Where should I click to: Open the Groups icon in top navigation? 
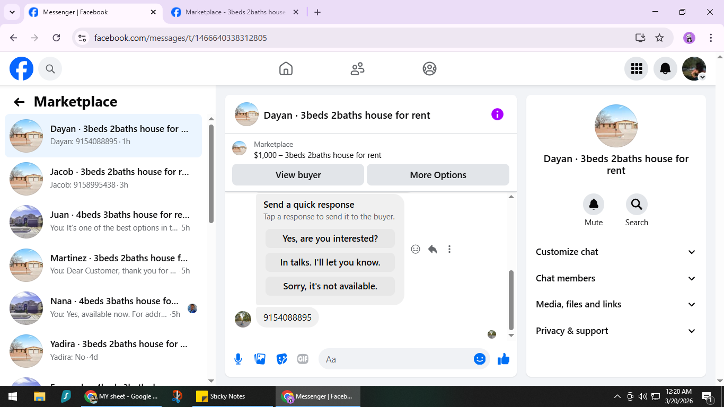[429, 69]
